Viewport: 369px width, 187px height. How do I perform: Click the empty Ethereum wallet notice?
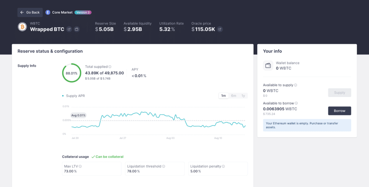pos(307,125)
